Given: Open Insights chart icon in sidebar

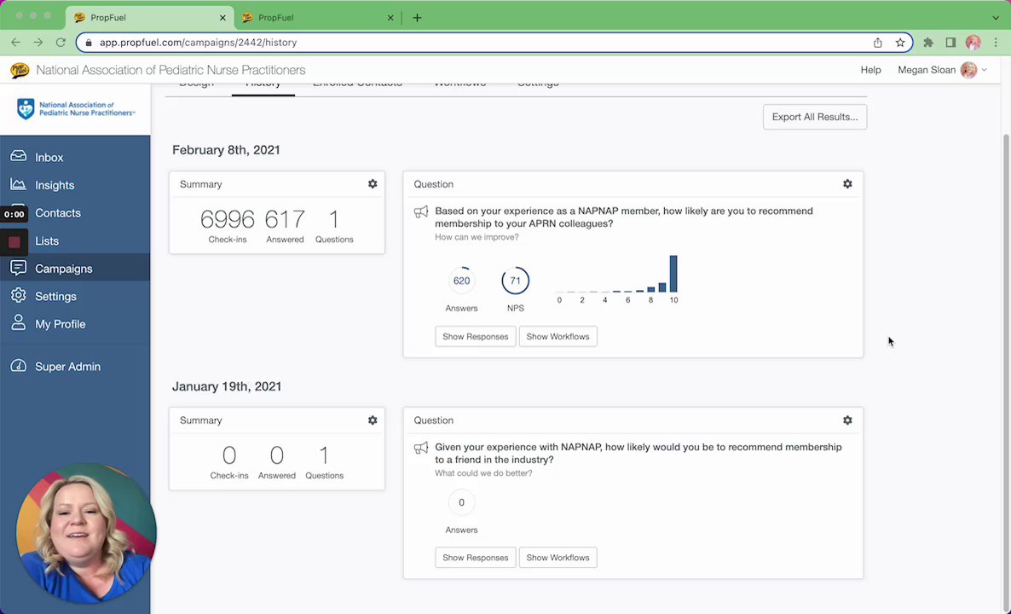Looking at the screenshot, I should tap(18, 184).
